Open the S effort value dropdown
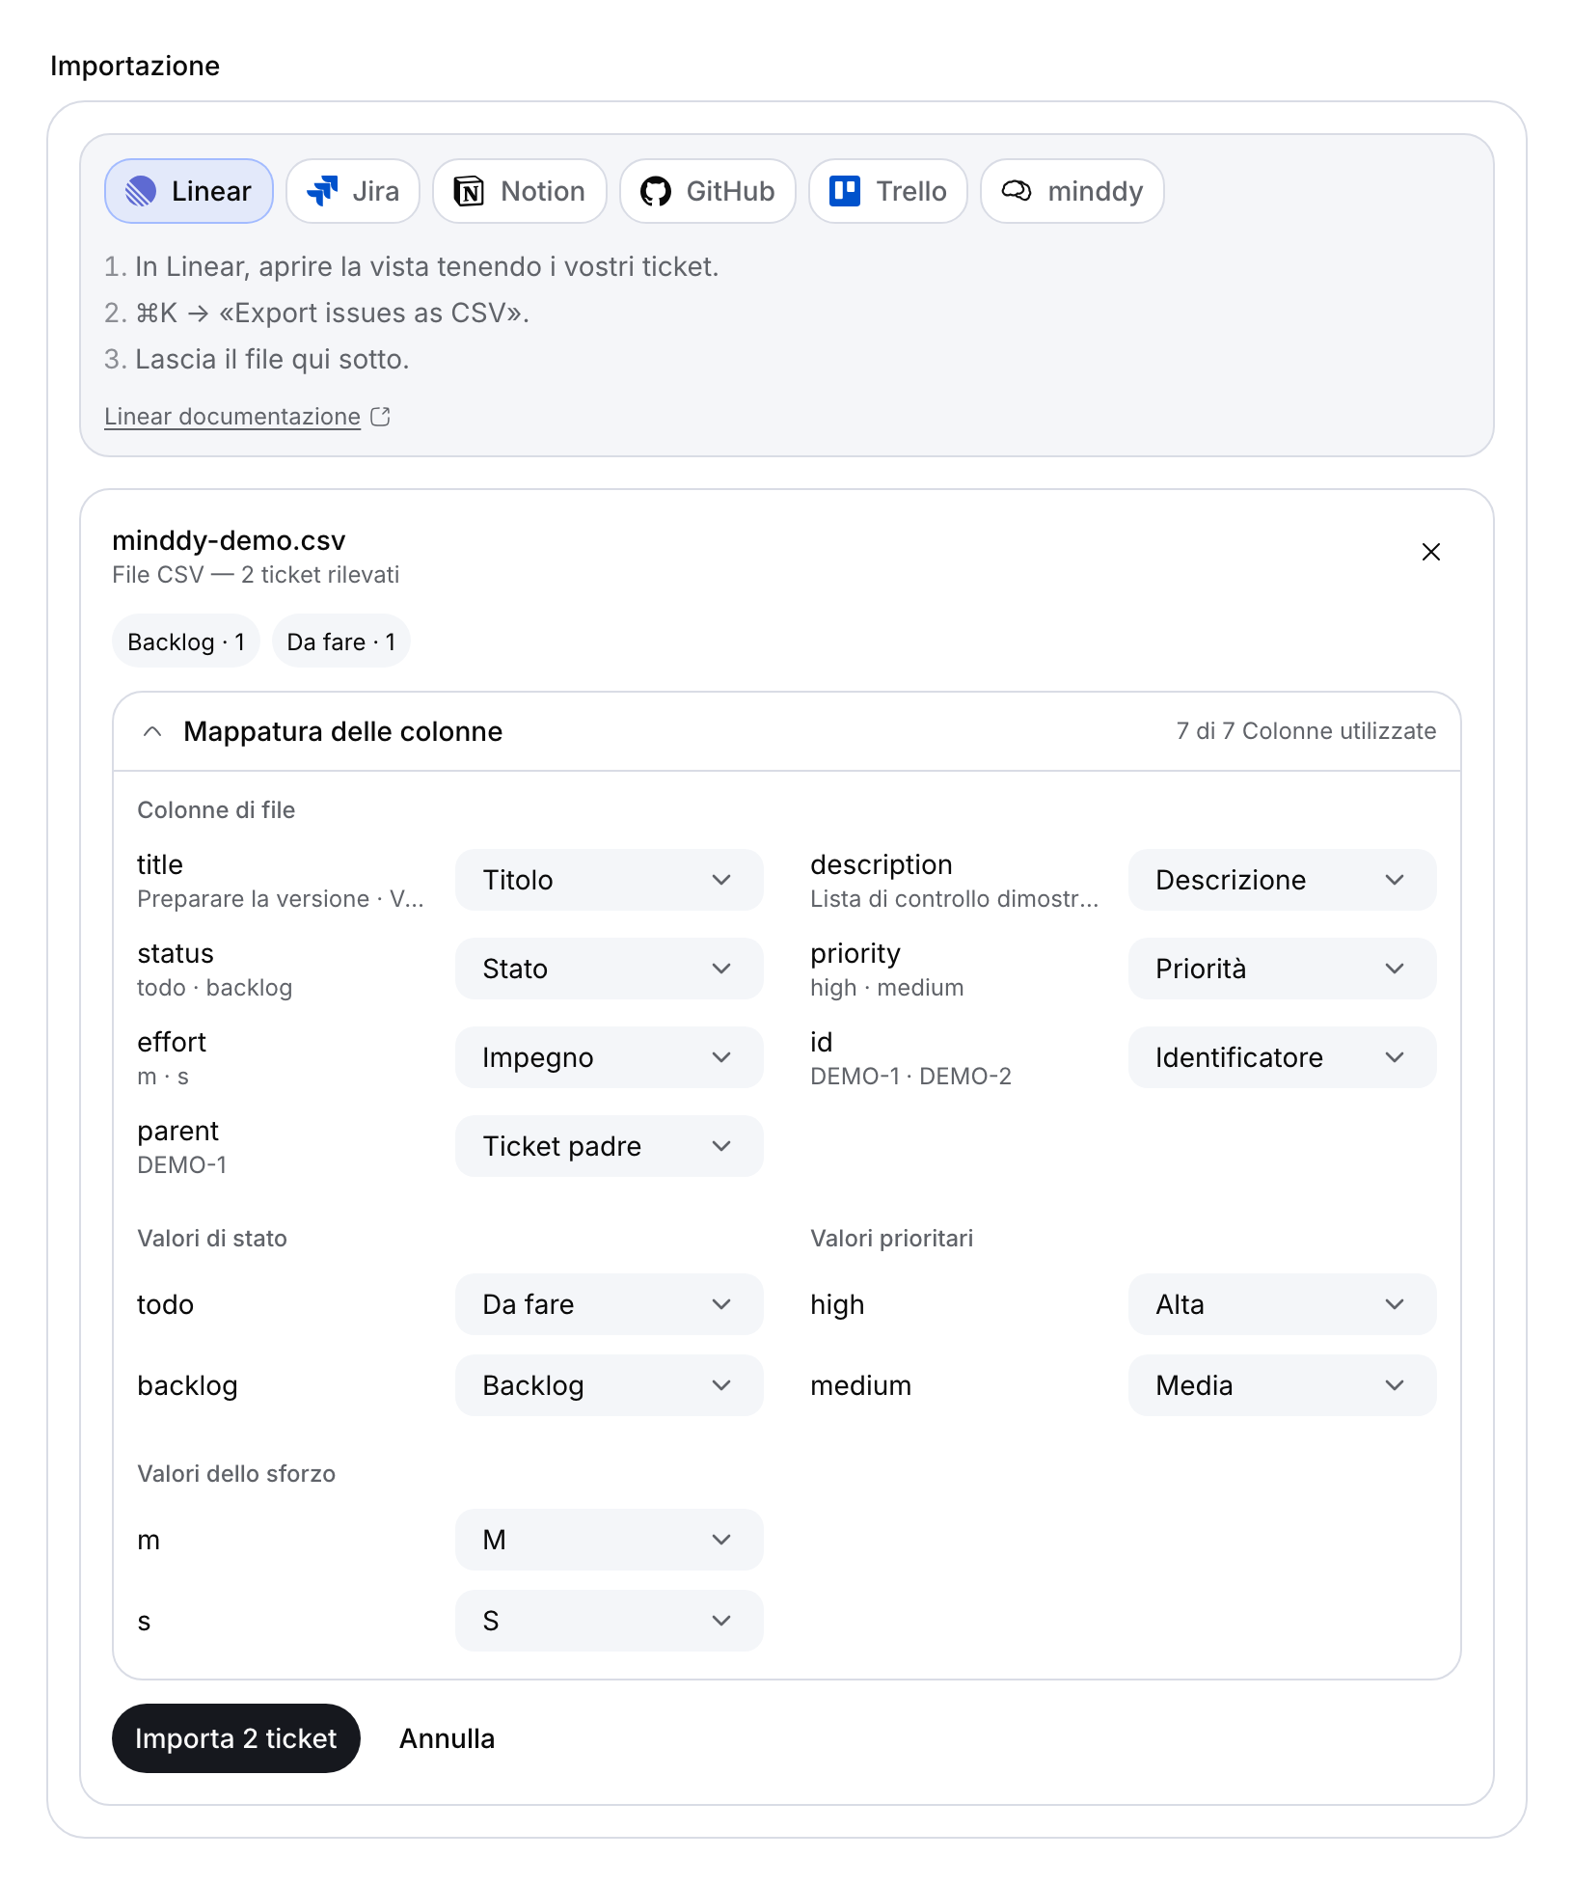The width and height of the screenshot is (1574, 1885). [x=610, y=1621]
